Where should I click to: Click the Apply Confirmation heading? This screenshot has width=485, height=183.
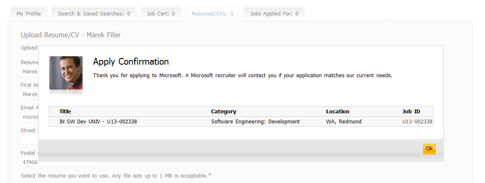tap(131, 62)
